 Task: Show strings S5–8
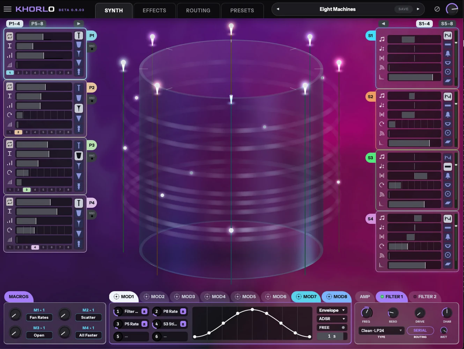tap(447, 24)
